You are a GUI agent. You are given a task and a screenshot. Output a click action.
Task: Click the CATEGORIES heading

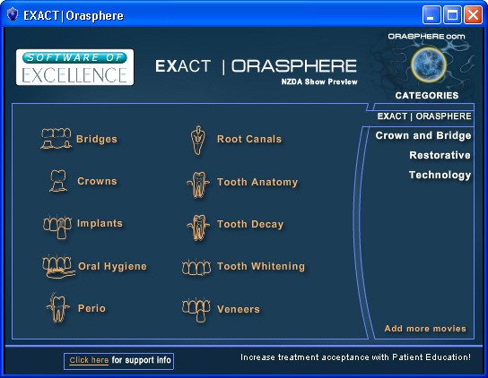click(x=427, y=95)
